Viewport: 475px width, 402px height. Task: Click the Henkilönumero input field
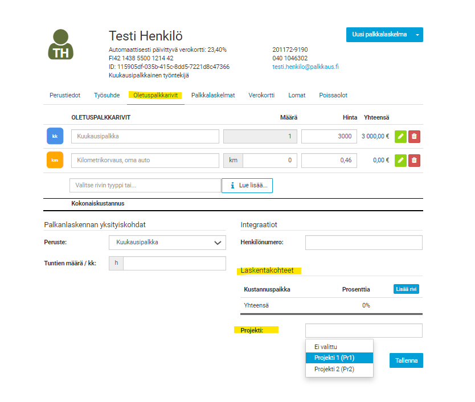click(363, 243)
